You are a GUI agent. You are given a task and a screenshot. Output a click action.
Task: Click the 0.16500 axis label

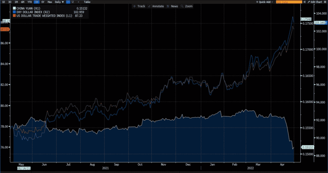(x=308, y=76)
